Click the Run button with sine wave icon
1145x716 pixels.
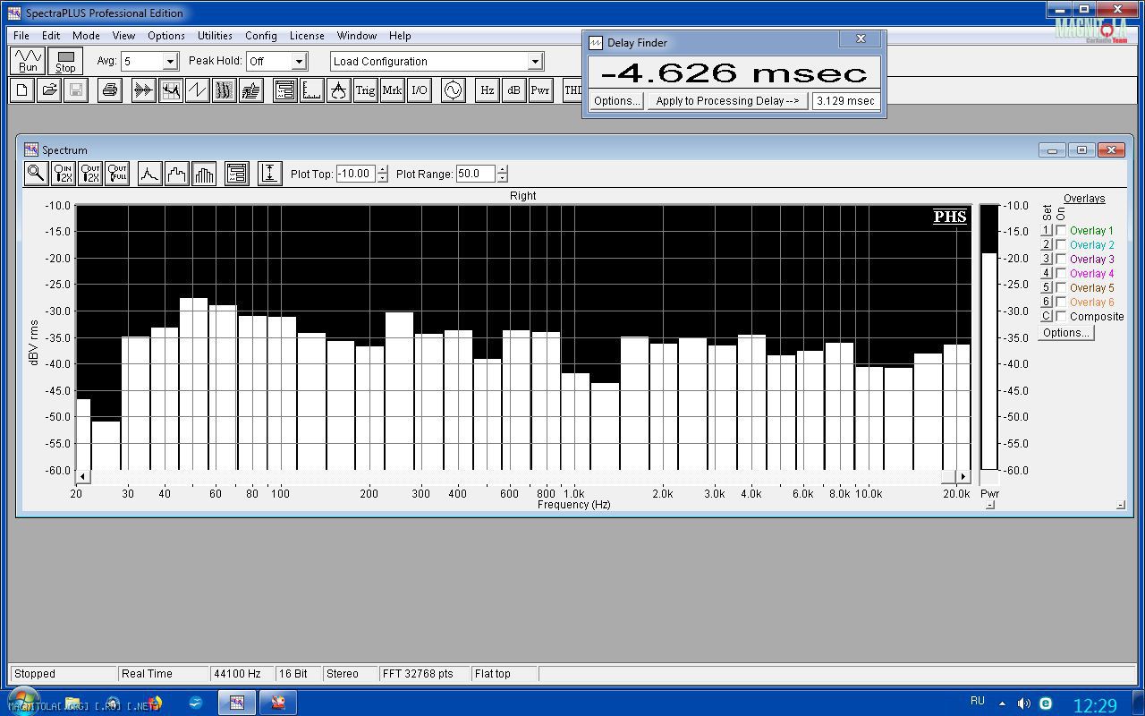[29, 61]
